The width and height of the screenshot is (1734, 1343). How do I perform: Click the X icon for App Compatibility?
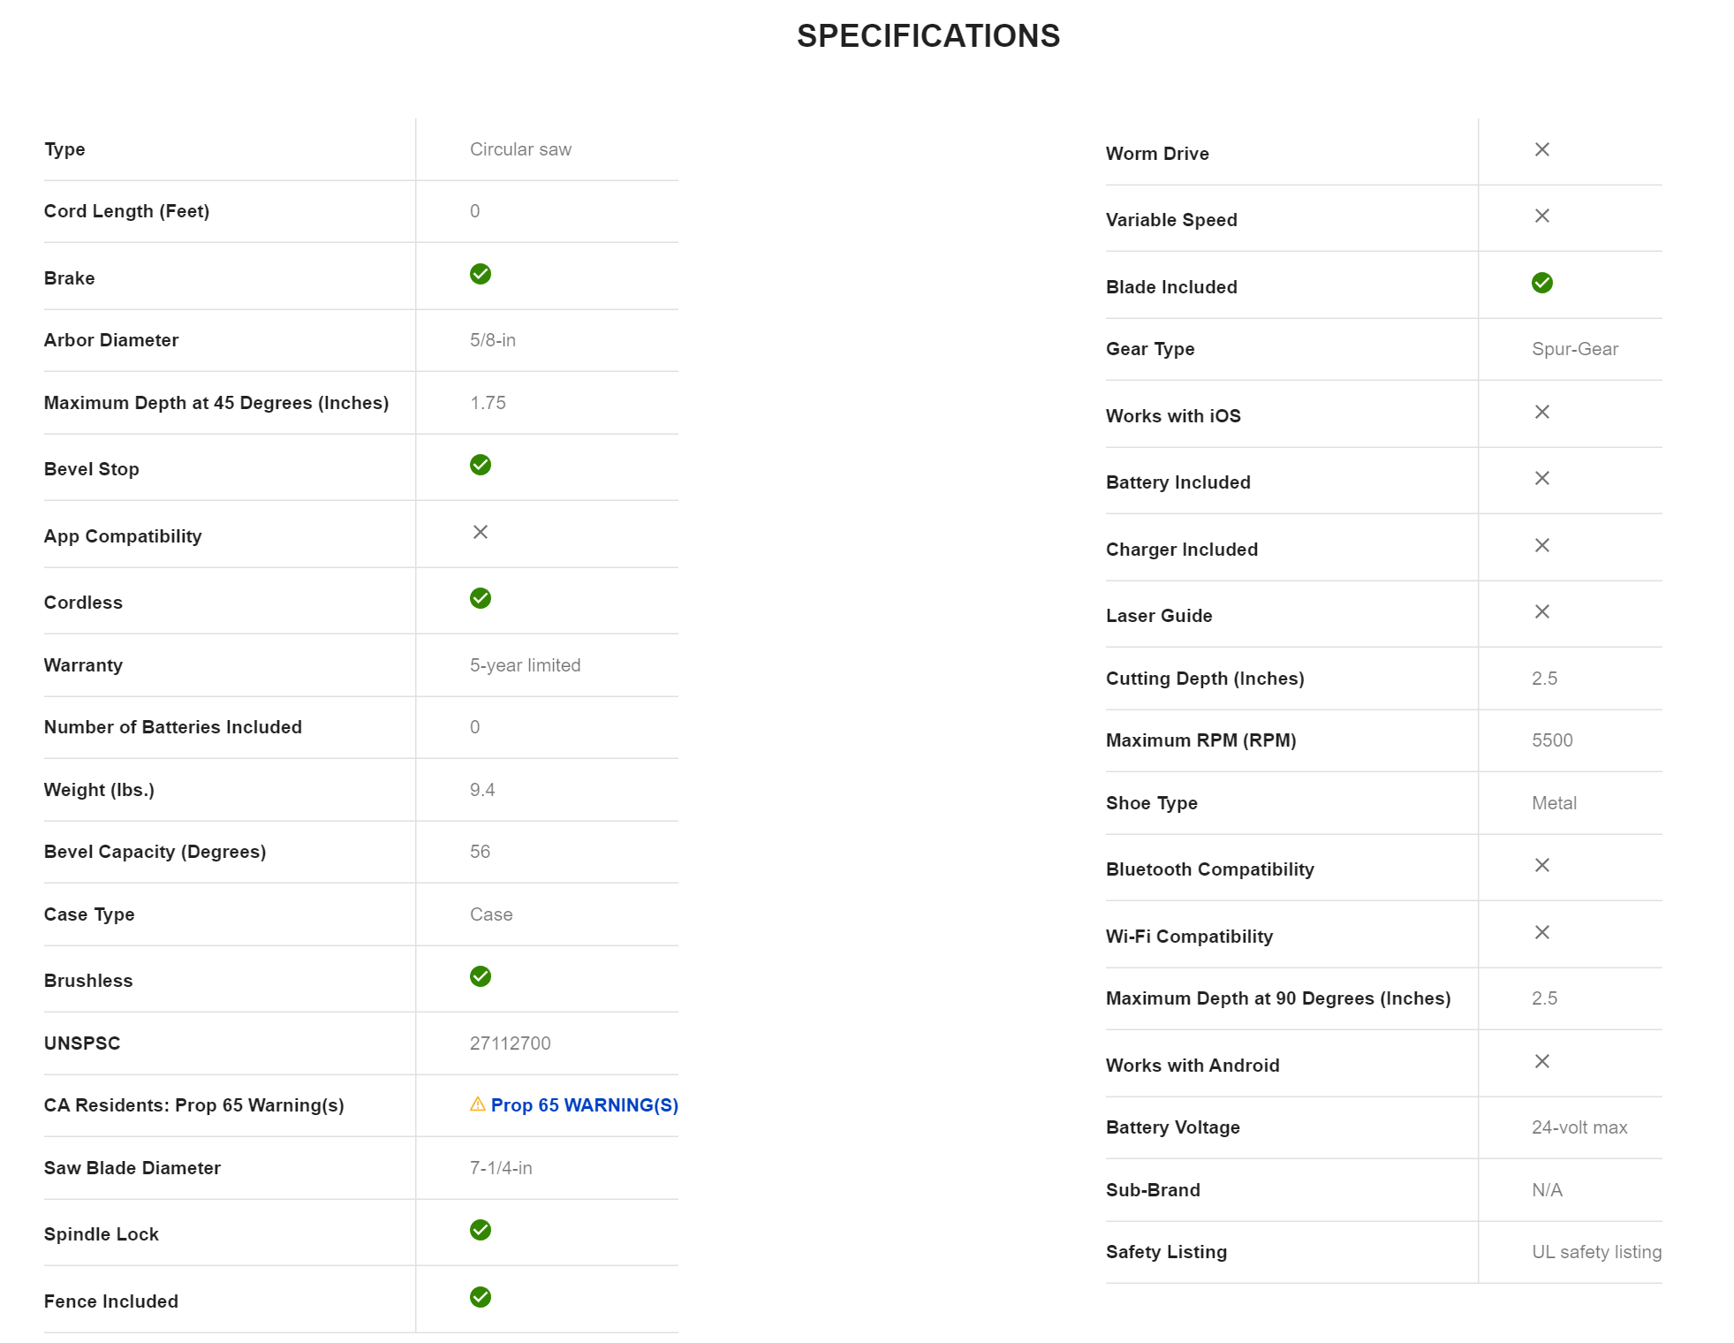(481, 532)
